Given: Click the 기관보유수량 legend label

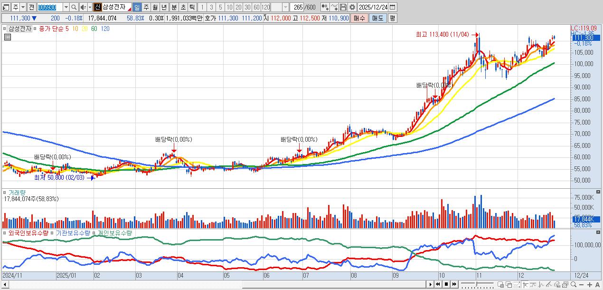Looking at the screenshot, I should click(73, 233).
